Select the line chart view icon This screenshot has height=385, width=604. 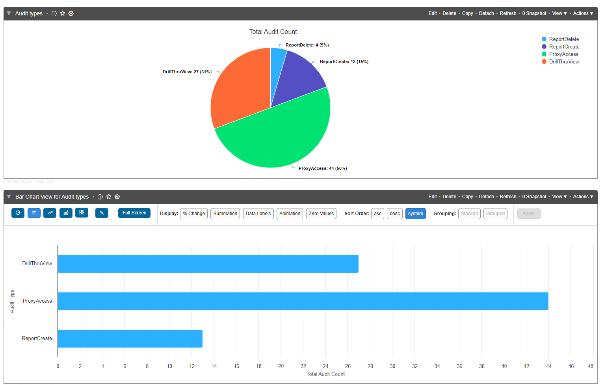point(50,213)
